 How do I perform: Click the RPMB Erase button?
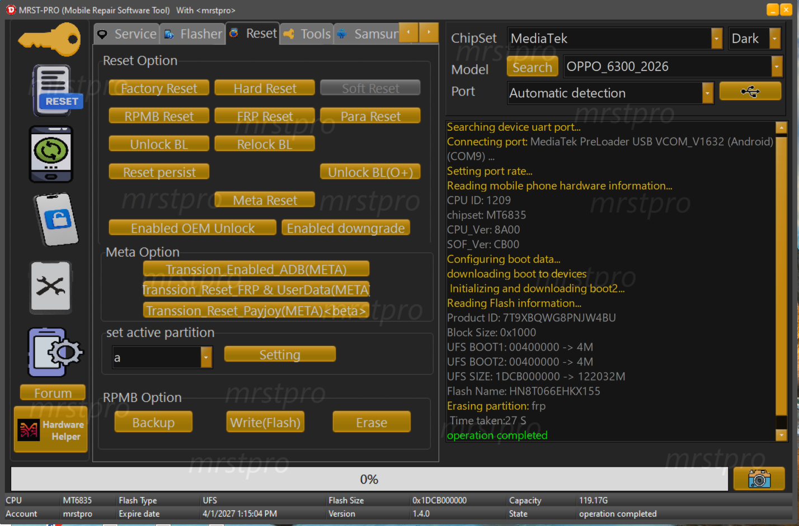pyautogui.click(x=372, y=422)
